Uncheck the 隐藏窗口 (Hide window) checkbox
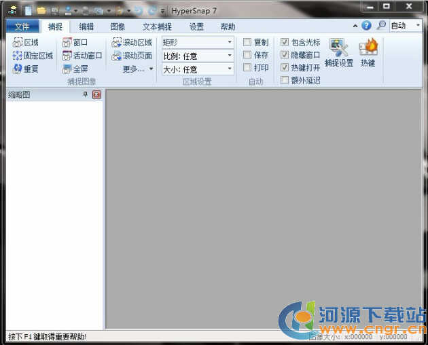The image size is (428, 345). [x=285, y=55]
